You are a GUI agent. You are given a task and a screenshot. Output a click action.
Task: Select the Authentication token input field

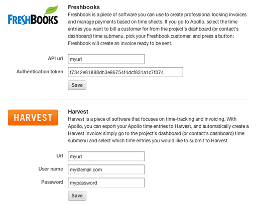click(125, 72)
